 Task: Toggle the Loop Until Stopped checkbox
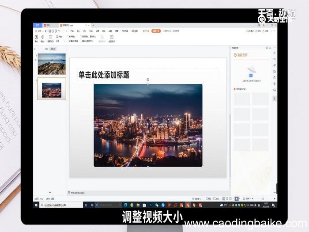[x=81, y=37]
